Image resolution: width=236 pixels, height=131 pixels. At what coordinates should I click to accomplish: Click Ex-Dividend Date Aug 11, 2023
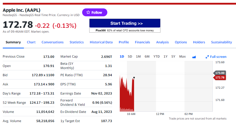pyautogui.click(x=102, y=112)
